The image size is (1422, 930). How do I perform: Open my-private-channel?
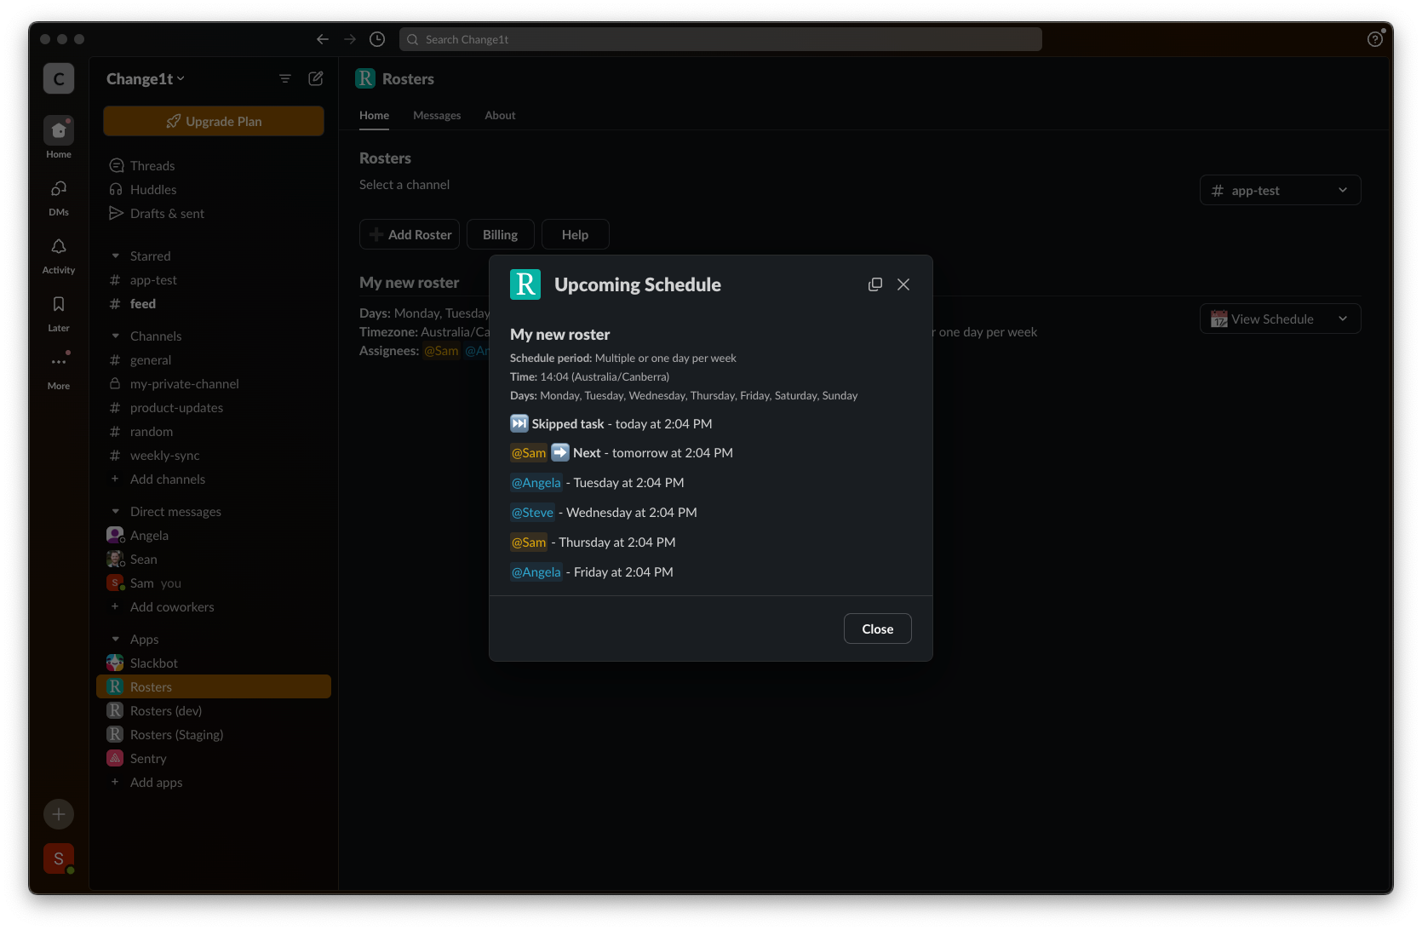214,383
